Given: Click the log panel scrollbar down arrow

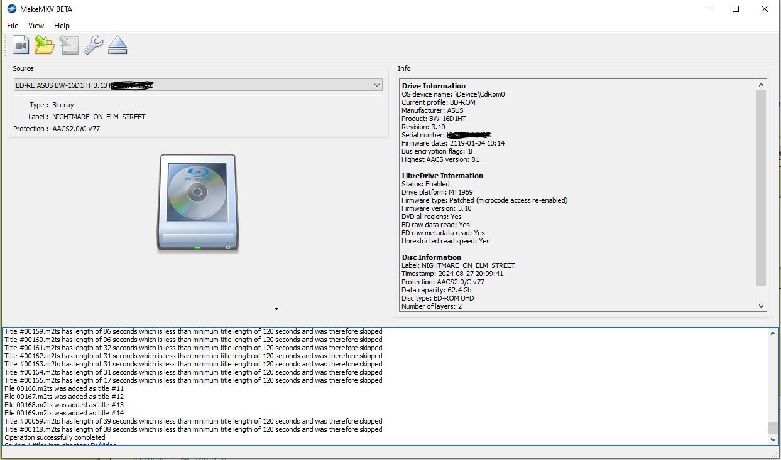Looking at the screenshot, I should [x=773, y=440].
